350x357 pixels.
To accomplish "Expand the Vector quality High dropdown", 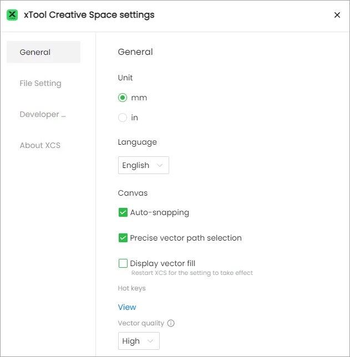I will [138, 341].
